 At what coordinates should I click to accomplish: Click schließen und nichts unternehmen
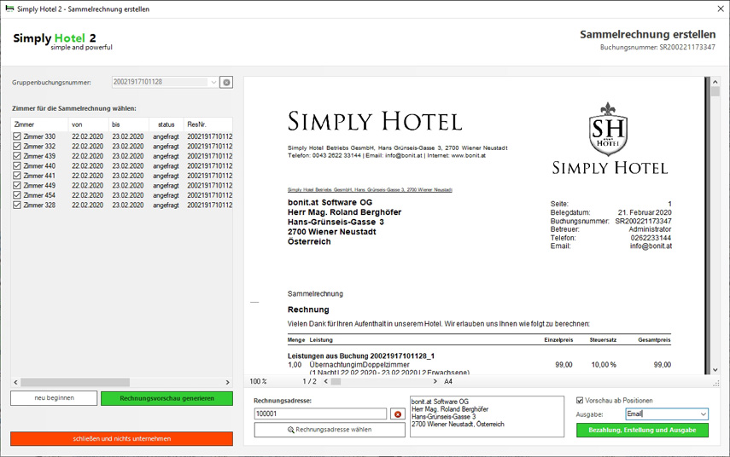point(121,439)
